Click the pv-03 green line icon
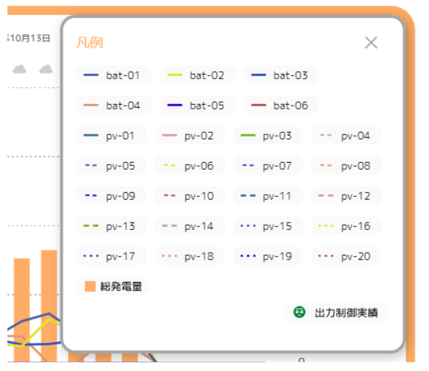The height and width of the screenshot is (371, 429). pos(248,135)
